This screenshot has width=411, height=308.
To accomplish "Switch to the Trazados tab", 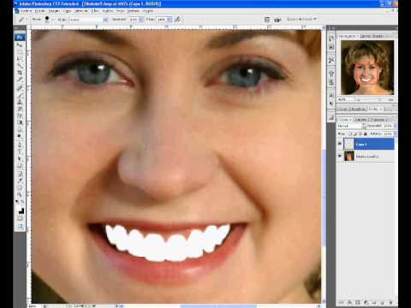I will (378, 120).
